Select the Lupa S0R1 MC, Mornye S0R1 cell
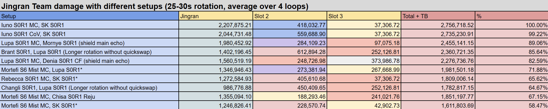This screenshot has width=548, height=109. pyautogui.click(x=89, y=43)
